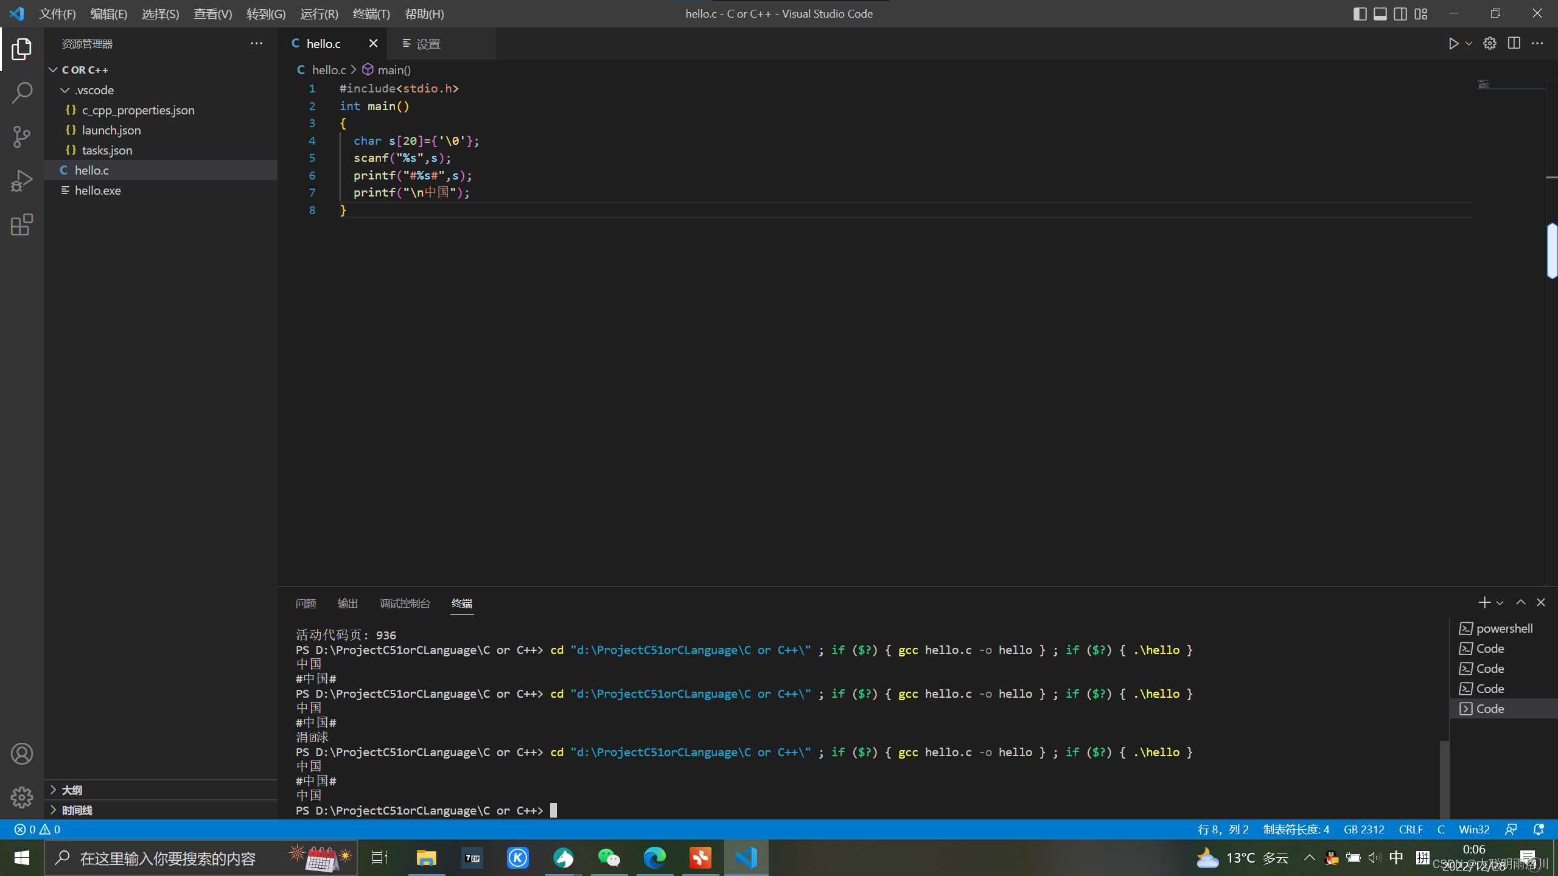Click the Run Code play button
The image size is (1558, 876).
(x=1453, y=44)
